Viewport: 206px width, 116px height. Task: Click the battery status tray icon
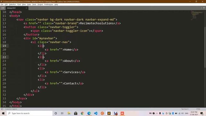[x=176, y=113]
